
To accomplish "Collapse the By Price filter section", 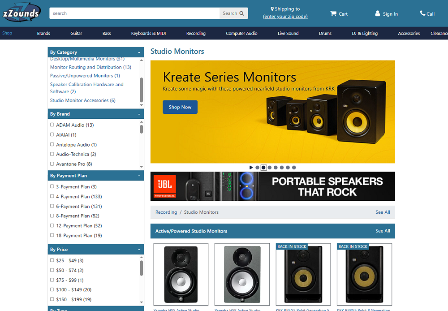I will click(x=139, y=250).
